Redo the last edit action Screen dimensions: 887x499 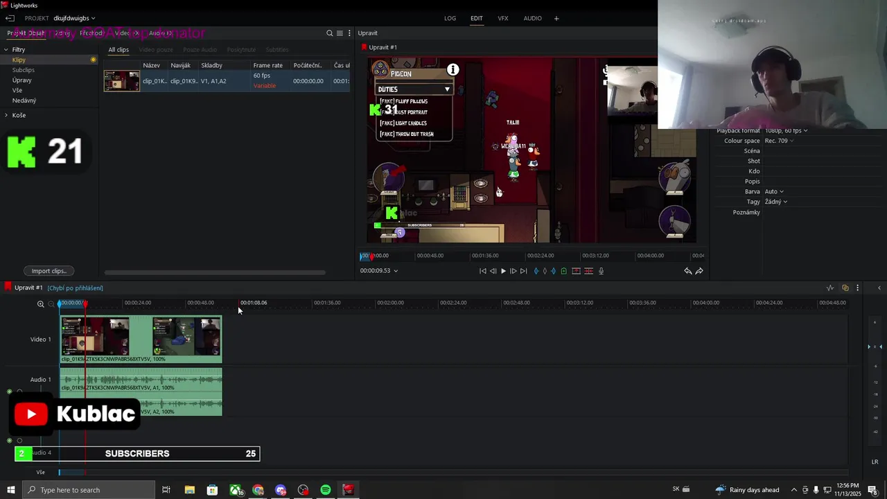pos(699,271)
